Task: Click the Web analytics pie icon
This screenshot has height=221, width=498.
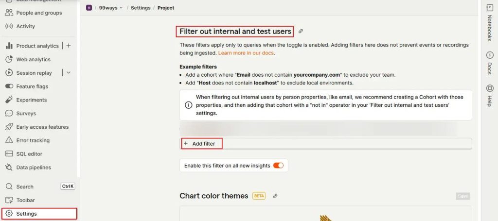Action: [9, 59]
